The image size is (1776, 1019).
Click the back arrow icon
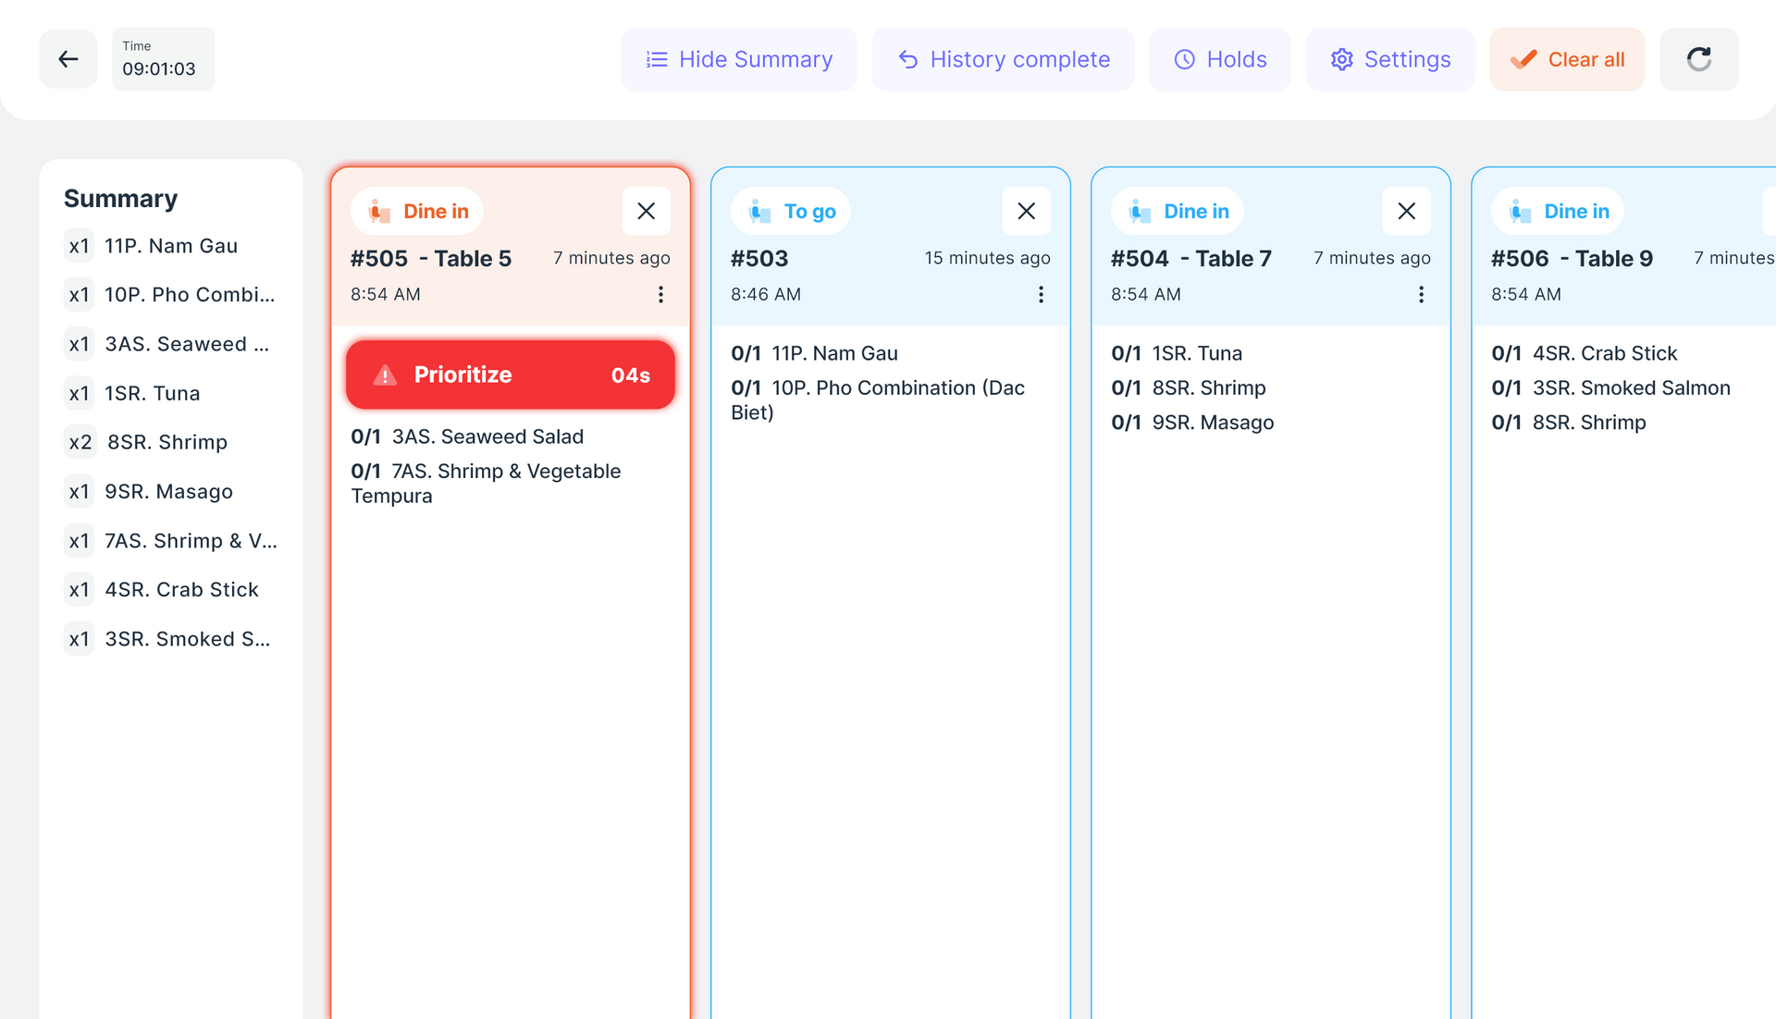pyautogui.click(x=68, y=58)
